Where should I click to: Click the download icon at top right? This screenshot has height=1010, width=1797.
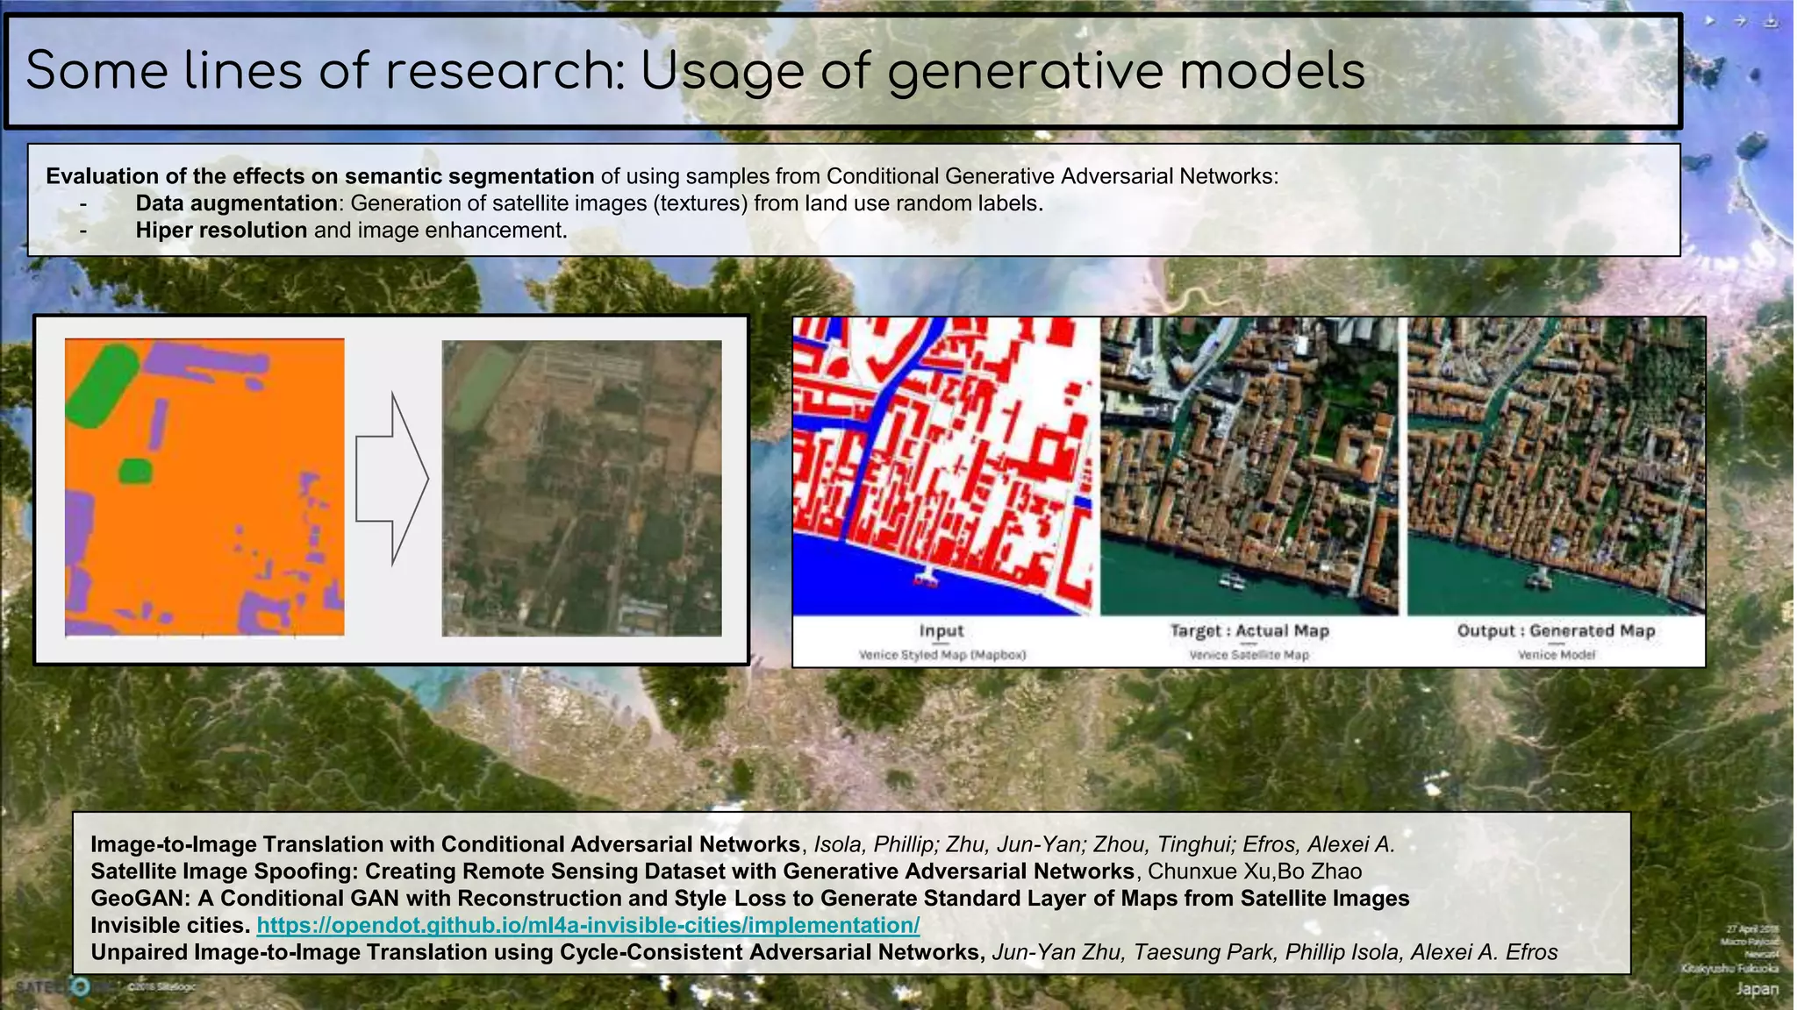click(1771, 22)
